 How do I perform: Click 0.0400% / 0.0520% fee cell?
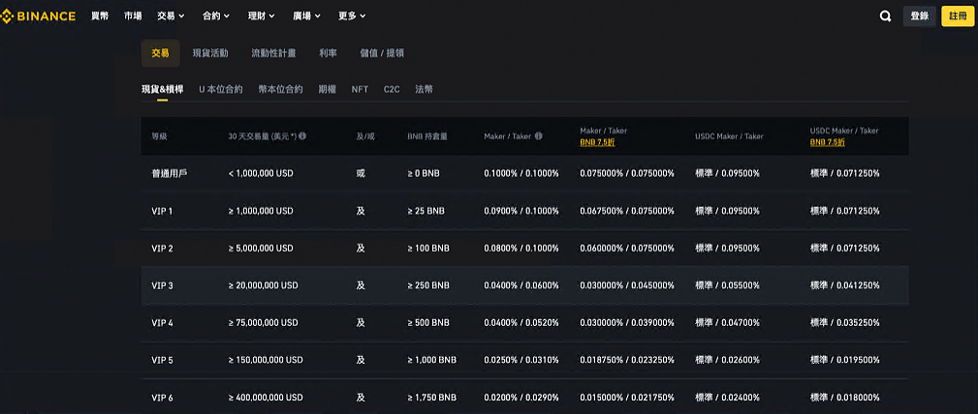click(521, 323)
